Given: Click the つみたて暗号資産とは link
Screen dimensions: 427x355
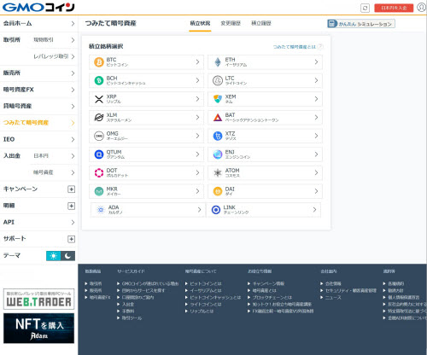Looking at the screenshot, I should 295,47.
